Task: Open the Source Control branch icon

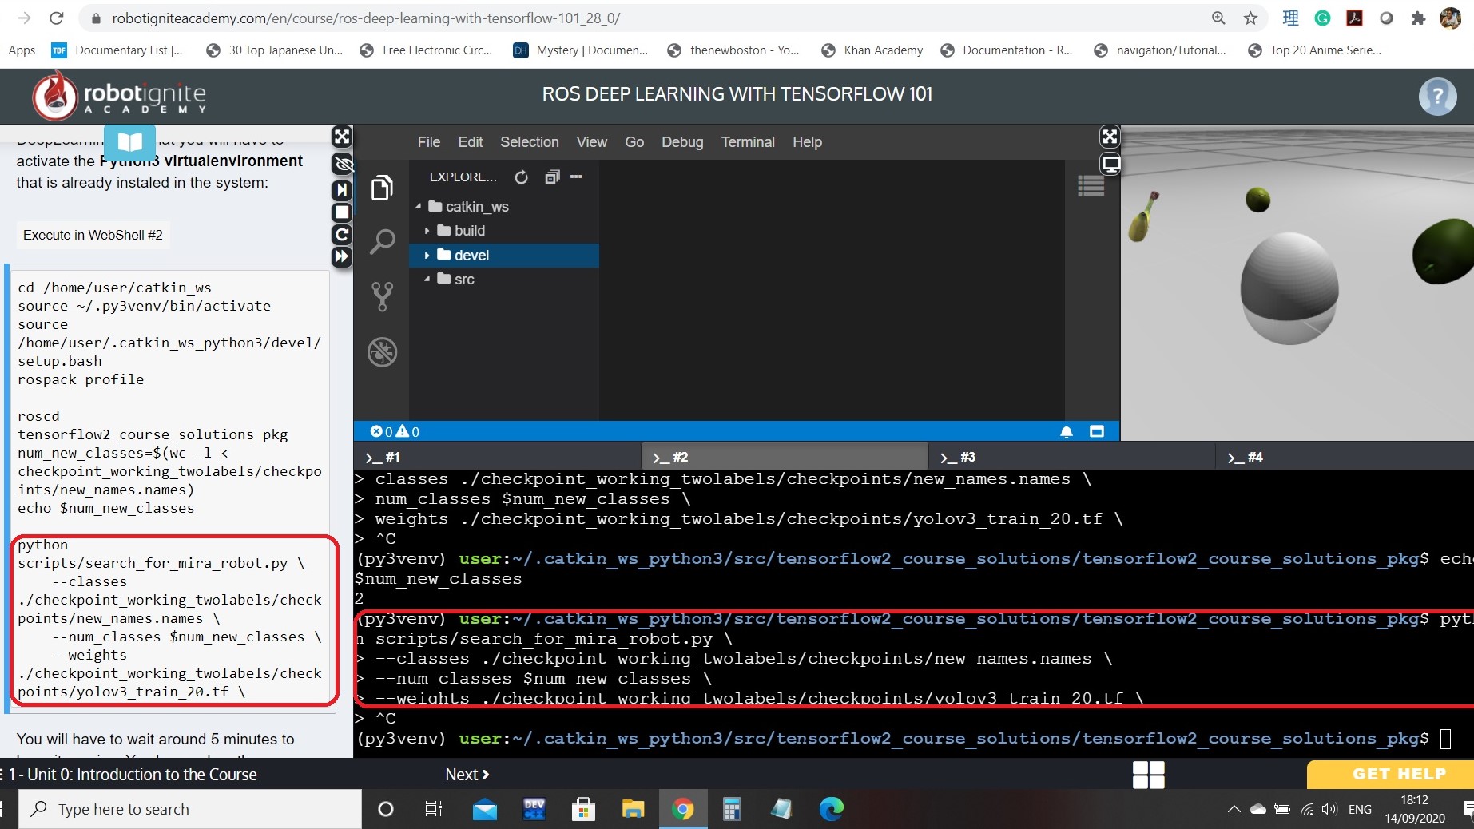Action: 382,296
